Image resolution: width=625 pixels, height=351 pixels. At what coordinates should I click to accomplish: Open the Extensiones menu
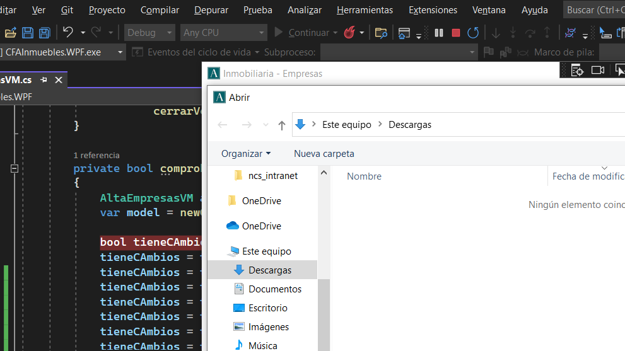(x=433, y=10)
